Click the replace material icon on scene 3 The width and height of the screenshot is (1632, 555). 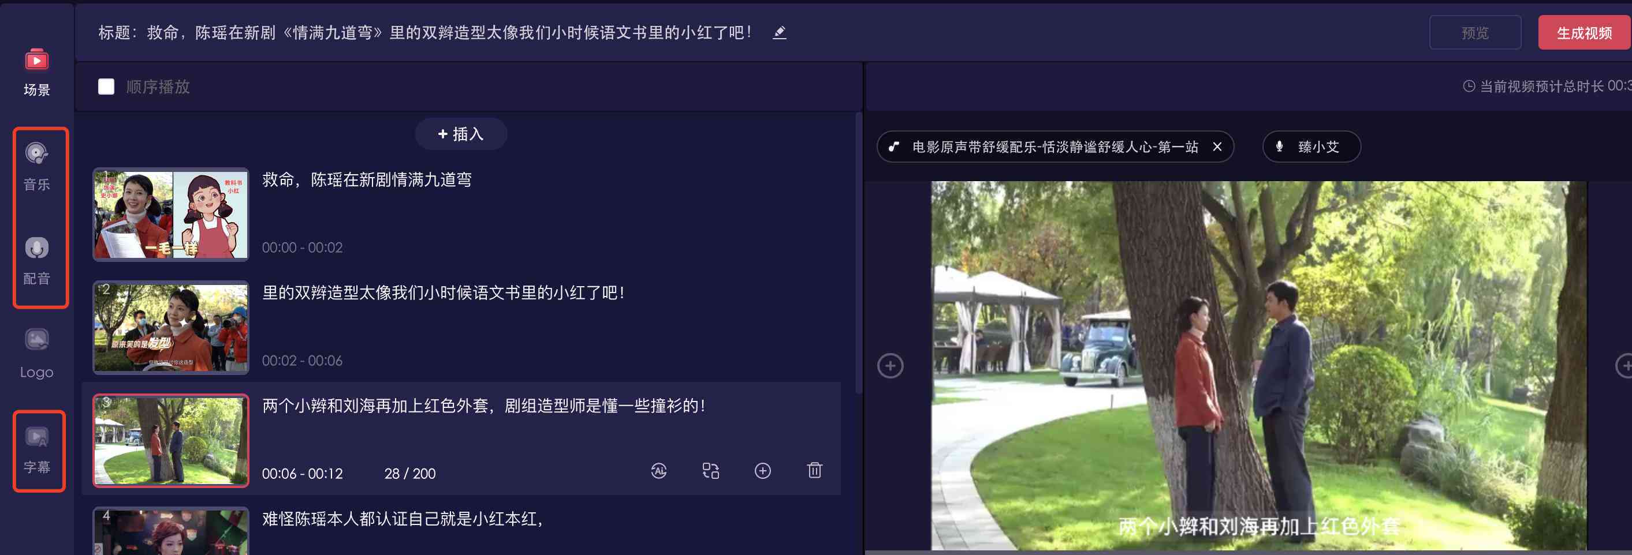click(x=711, y=471)
